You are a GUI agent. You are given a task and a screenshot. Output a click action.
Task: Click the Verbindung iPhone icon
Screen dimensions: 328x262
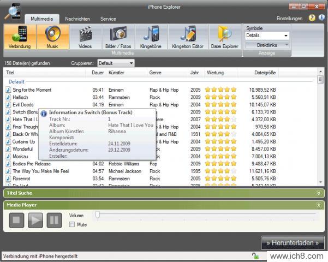coord(20,37)
